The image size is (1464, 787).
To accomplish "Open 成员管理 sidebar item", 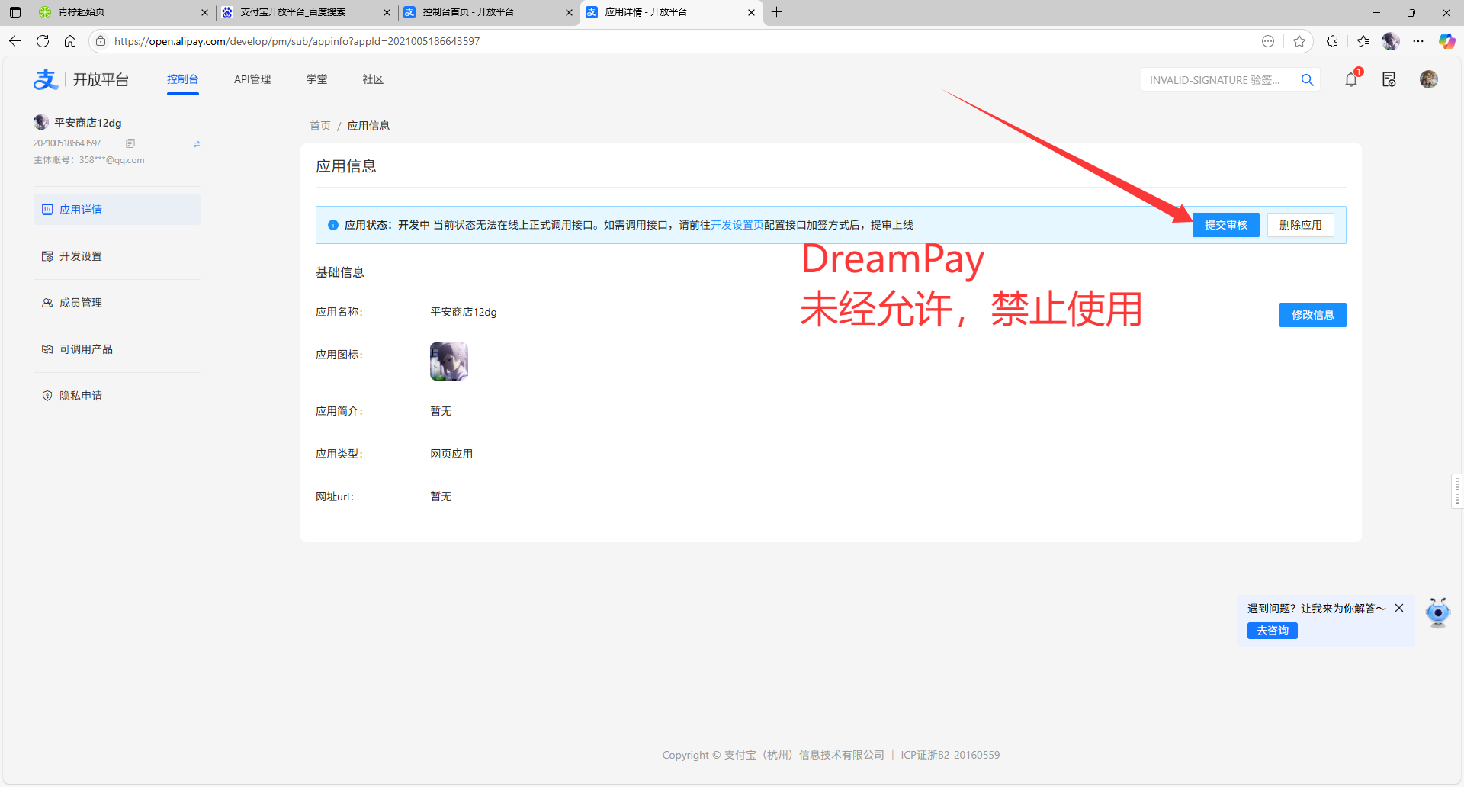I will pos(81,303).
